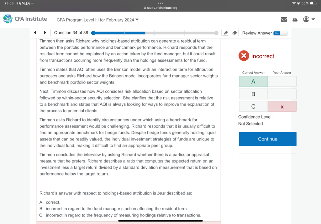
Task: Click the horizontal scroll indicator at bottom
Action: (160, 221)
